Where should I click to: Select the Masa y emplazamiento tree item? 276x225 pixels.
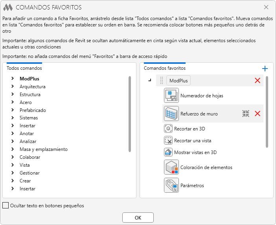(44, 149)
